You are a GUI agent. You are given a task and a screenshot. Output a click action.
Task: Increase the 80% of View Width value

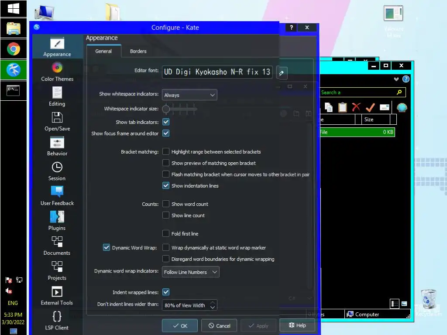(x=213, y=303)
